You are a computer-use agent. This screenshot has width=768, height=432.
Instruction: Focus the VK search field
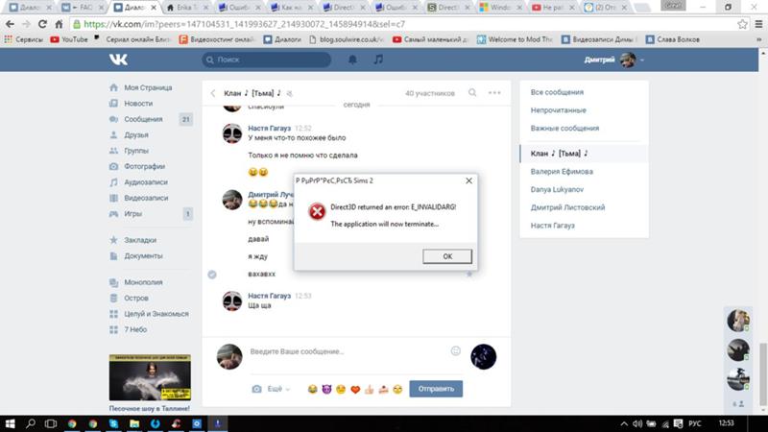[x=267, y=60]
